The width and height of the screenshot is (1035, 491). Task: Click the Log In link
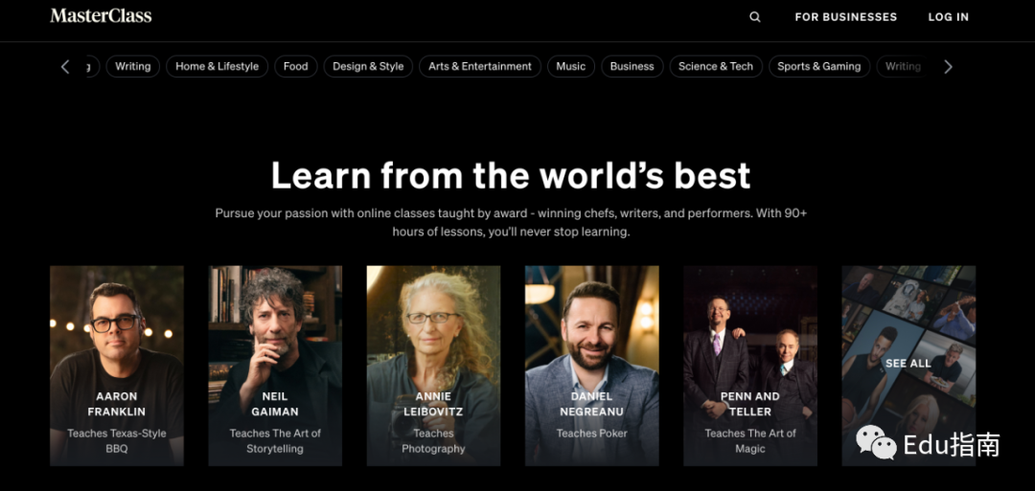click(x=948, y=16)
